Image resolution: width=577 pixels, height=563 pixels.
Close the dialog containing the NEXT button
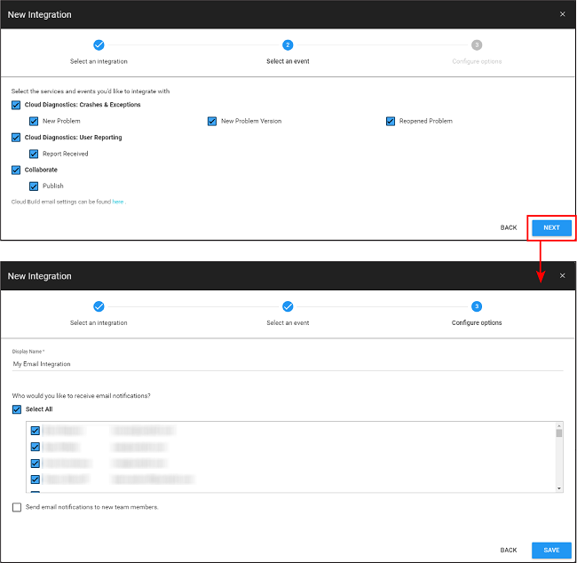(562, 14)
